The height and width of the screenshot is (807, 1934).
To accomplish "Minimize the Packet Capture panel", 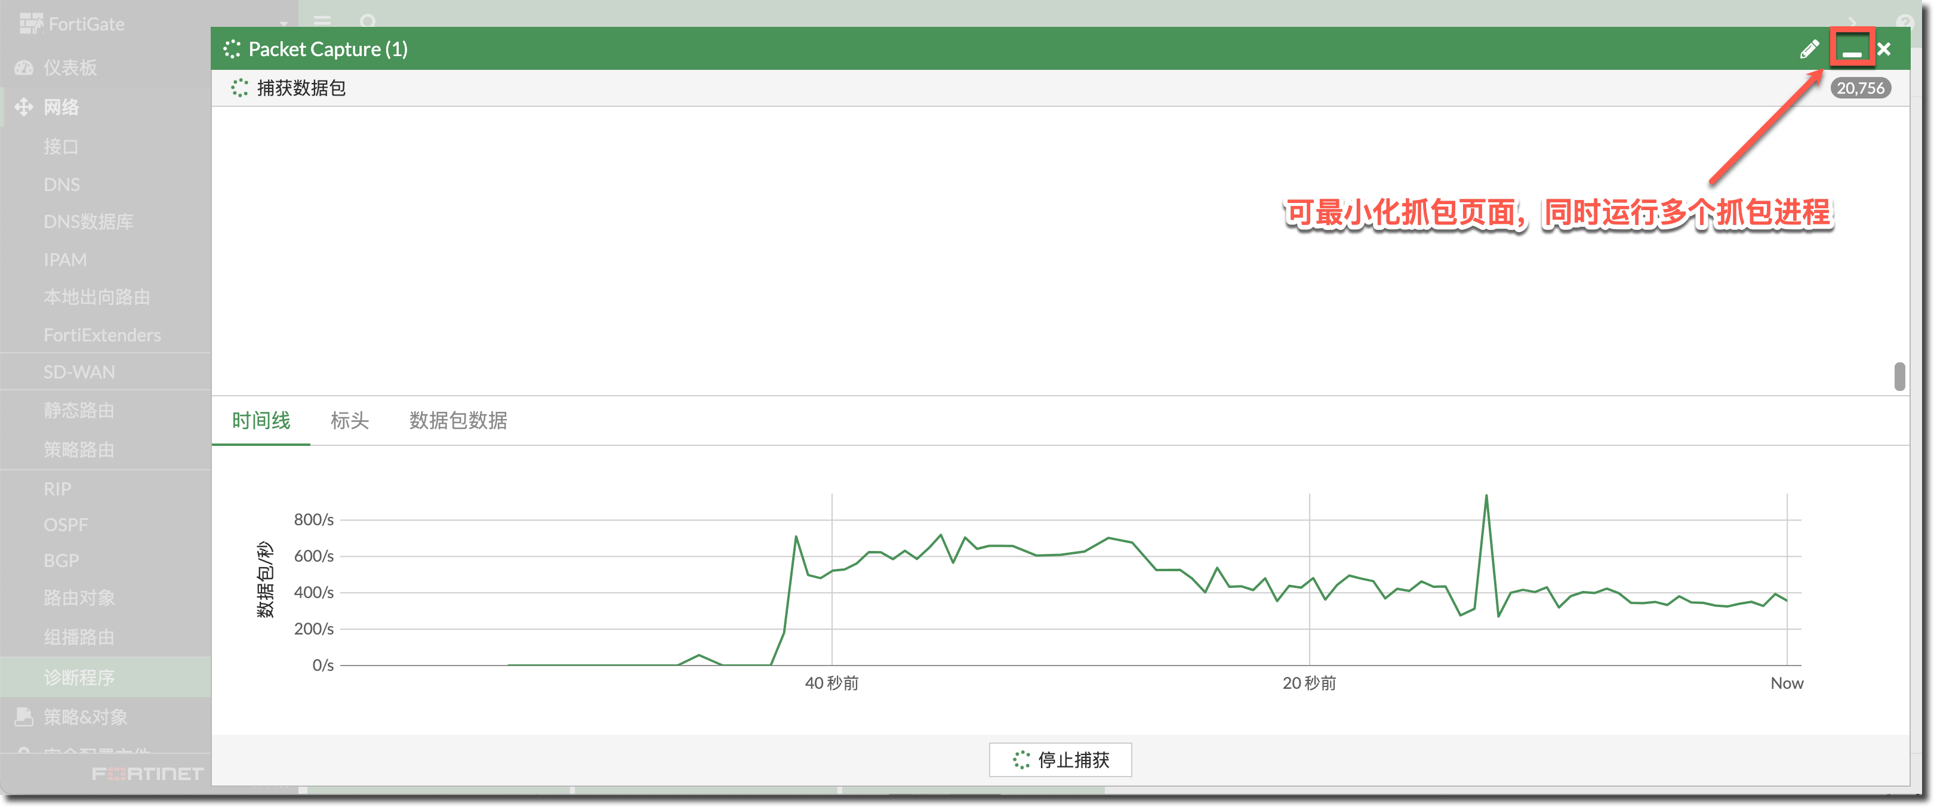I will [x=1852, y=50].
